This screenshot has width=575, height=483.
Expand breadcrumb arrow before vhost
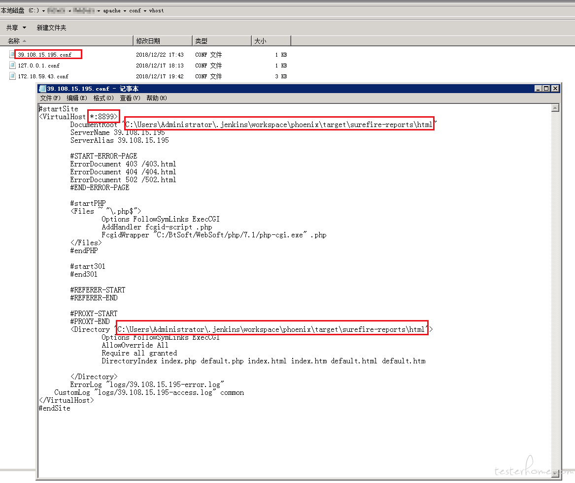click(x=145, y=10)
